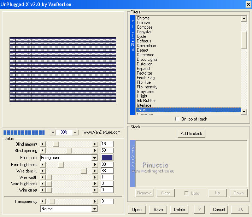Toggle the Upto checkbox
Screen dimensions: 252x217
pos(187,193)
